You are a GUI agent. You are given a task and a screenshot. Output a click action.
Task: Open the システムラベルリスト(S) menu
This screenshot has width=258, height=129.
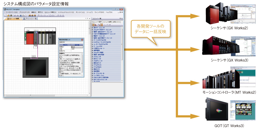(x=66, y=12)
